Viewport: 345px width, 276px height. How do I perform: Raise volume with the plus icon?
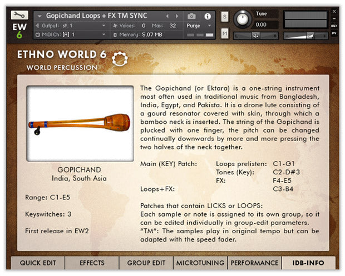tap(324, 36)
